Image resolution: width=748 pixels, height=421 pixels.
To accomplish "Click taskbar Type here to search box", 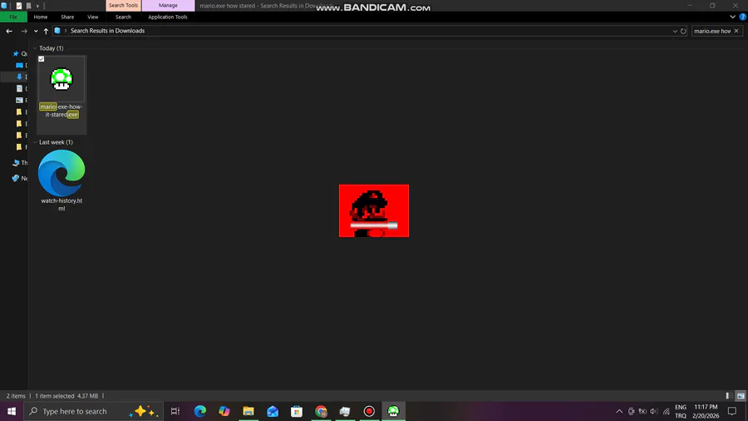I will point(93,411).
